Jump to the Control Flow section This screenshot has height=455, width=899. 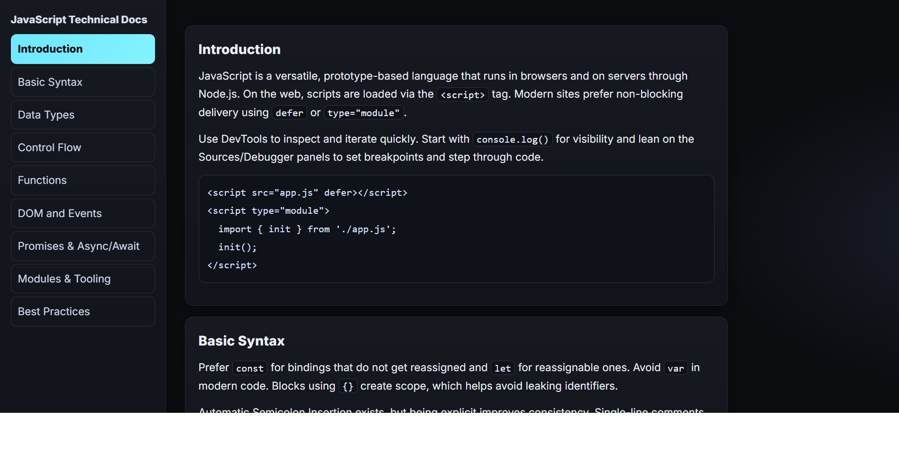pos(83,147)
